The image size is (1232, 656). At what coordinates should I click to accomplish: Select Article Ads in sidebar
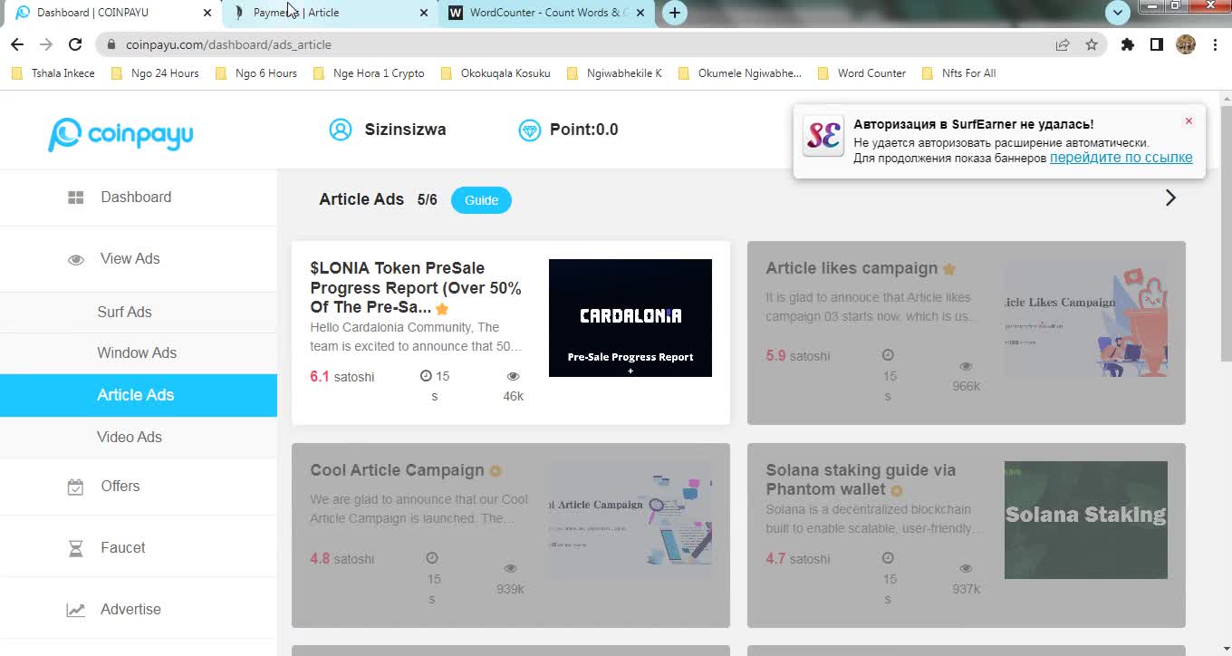tap(139, 395)
